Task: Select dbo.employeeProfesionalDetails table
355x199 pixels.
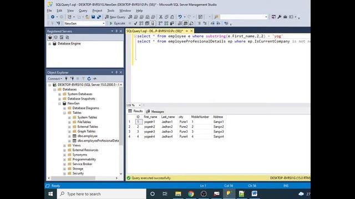Action: pos(98,141)
